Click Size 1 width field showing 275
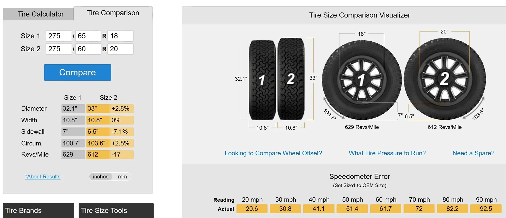This screenshot has height=218, width=506. (x=59, y=36)
